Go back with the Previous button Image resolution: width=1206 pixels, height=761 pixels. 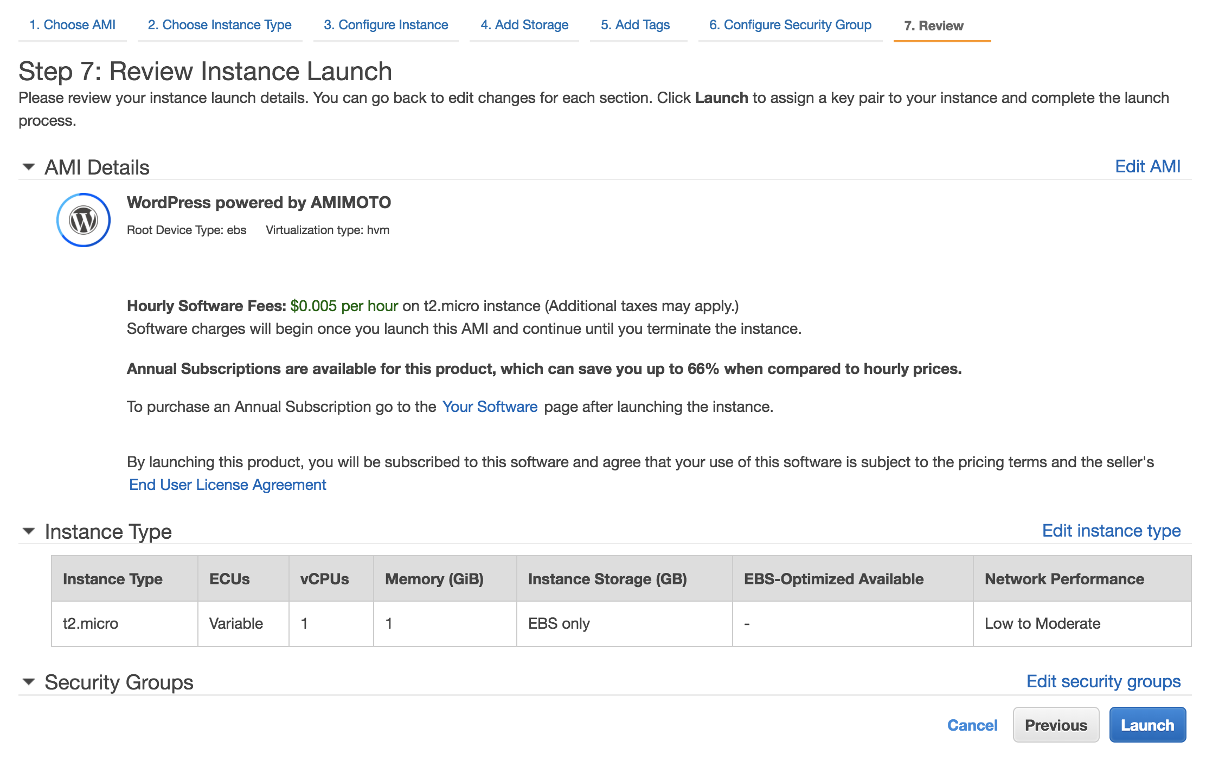(x=1056, y=725)
